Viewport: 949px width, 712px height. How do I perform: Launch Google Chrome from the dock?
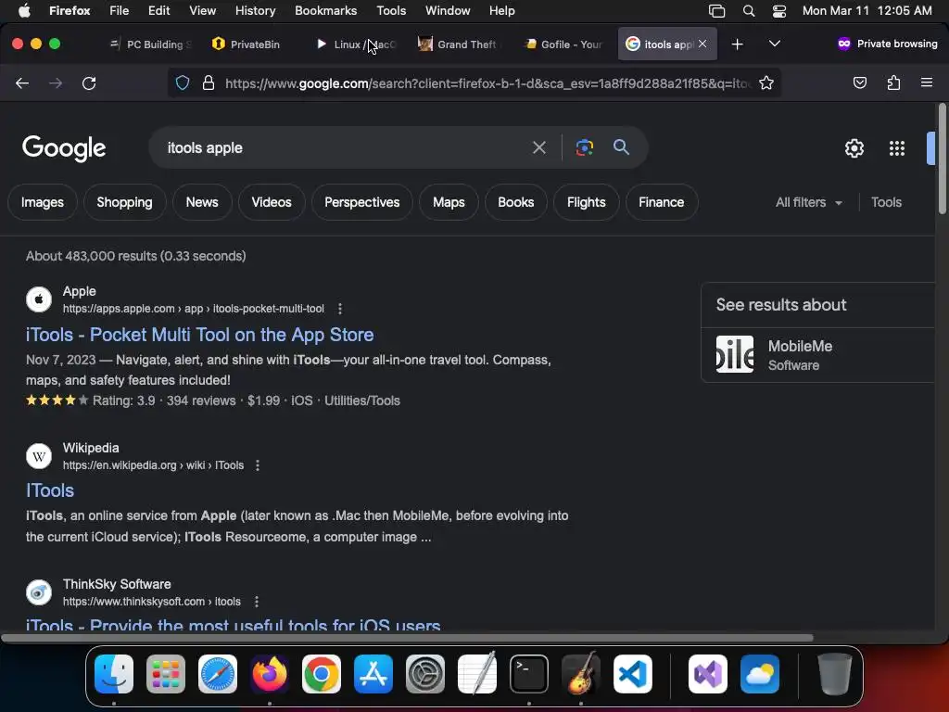pos(322,674)
